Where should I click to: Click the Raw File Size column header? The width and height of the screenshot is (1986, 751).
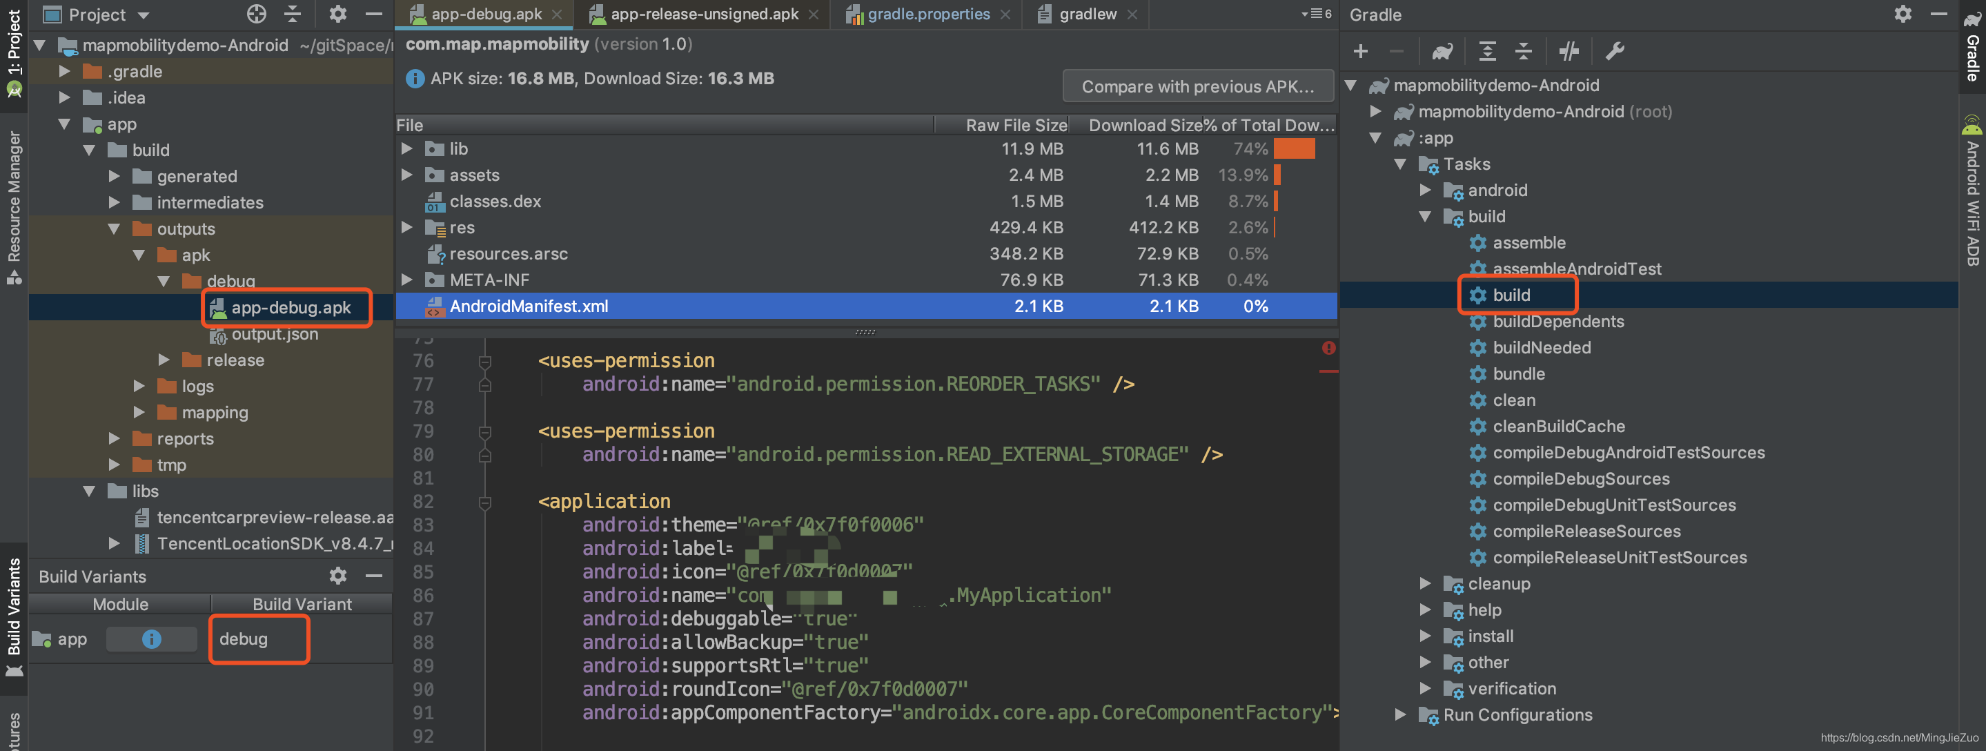click(1002, 125)
